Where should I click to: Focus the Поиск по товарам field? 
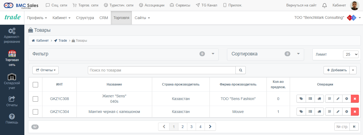[162, 70]
